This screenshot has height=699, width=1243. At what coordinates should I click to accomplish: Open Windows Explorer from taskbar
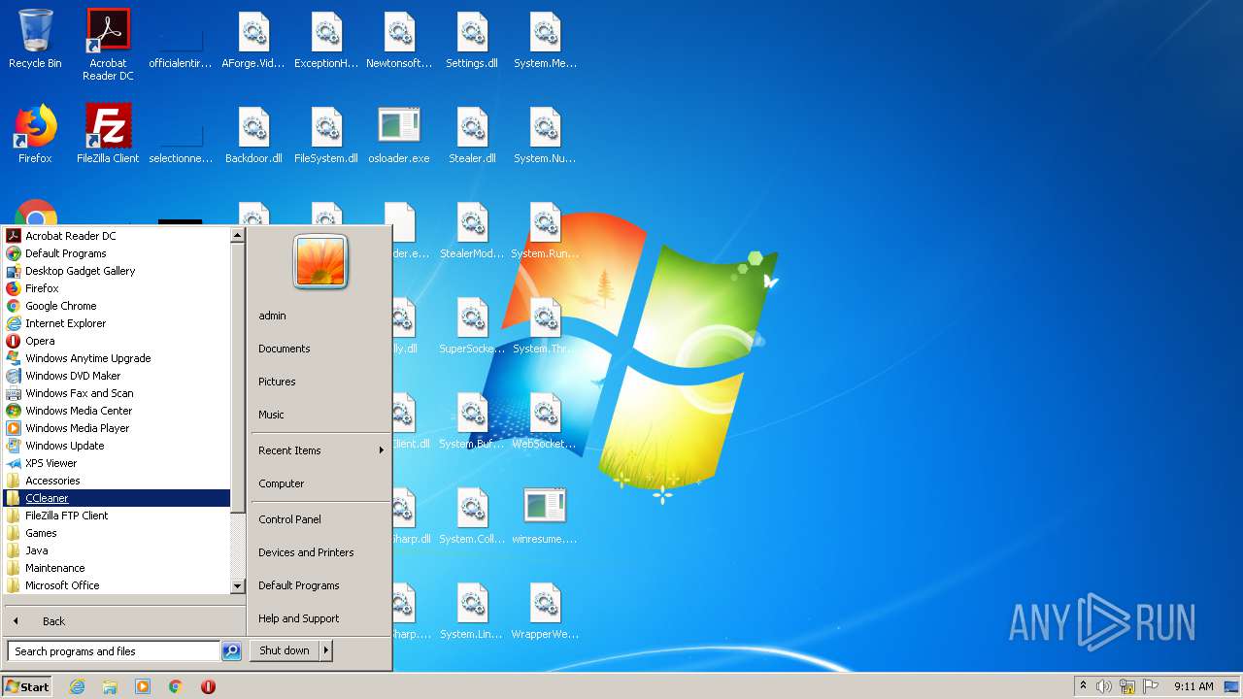coord(110,686)
